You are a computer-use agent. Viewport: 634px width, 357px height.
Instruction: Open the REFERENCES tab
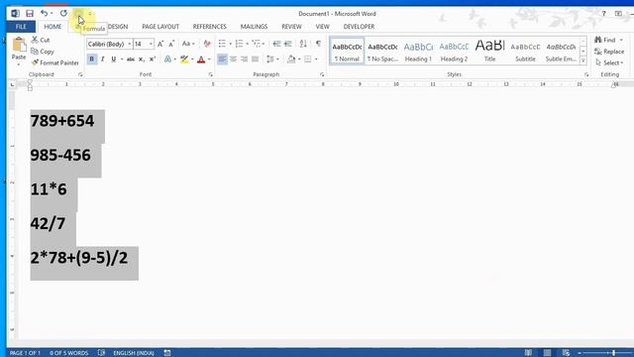209,27
